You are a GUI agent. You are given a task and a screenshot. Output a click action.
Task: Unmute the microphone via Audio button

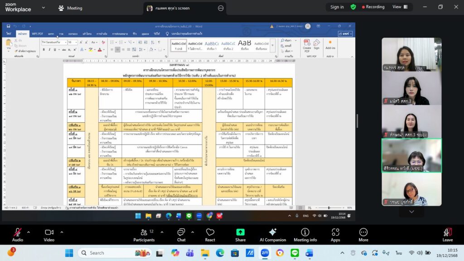(17, 234)
